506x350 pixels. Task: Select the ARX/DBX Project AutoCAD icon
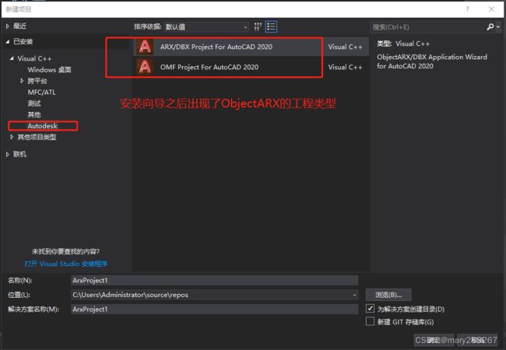click(x=145, y=47)
